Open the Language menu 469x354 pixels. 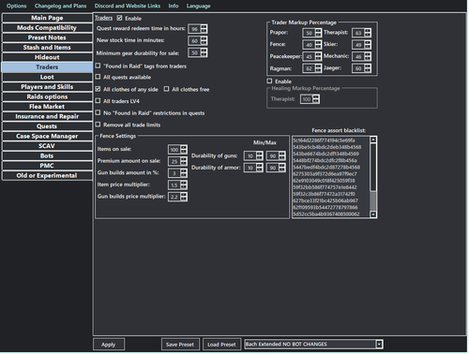198,6
